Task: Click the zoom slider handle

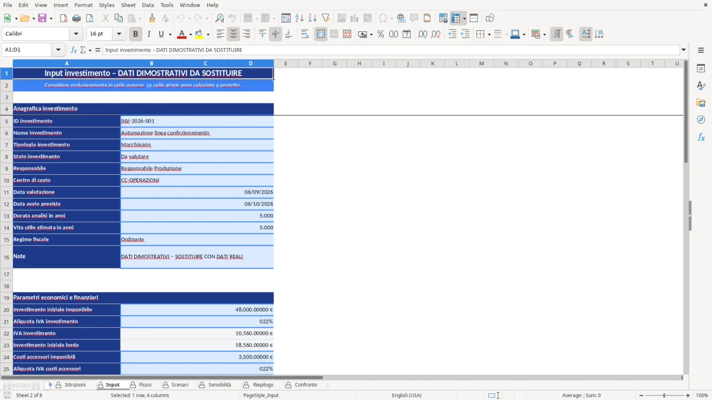Action: pos(665,395)
